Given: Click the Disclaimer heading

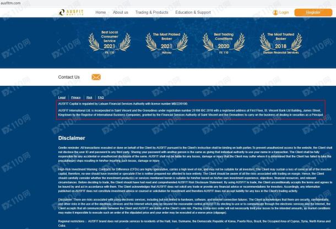Looking at the screenshot, I should [x=72, y=138].
